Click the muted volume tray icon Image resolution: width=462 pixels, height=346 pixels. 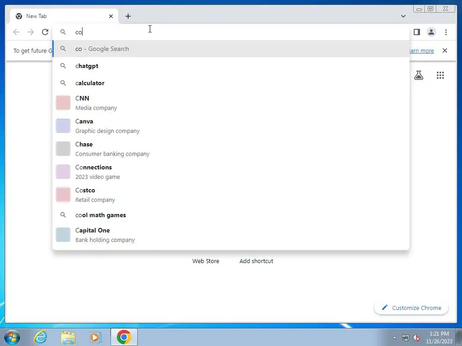[416, 338]
